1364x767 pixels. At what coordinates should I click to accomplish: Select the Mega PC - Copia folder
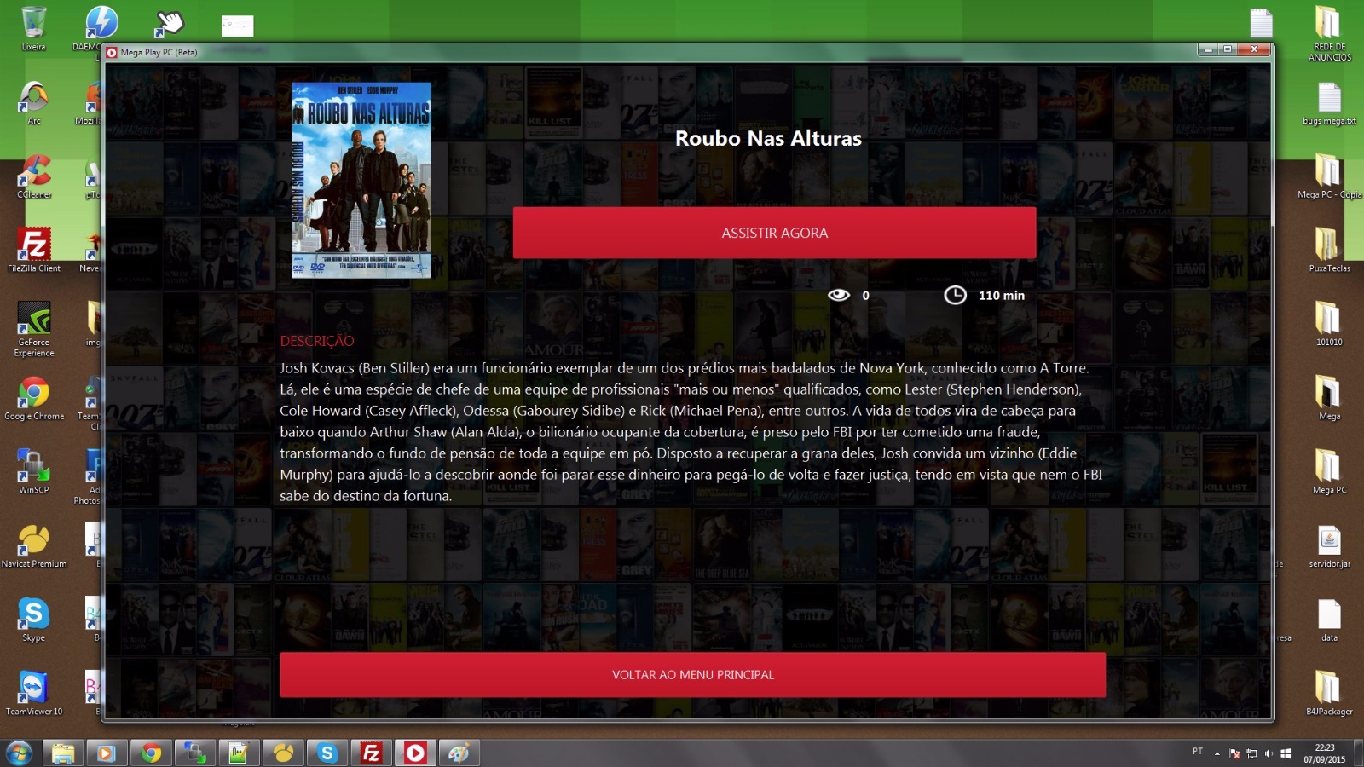pos(1329,176)
